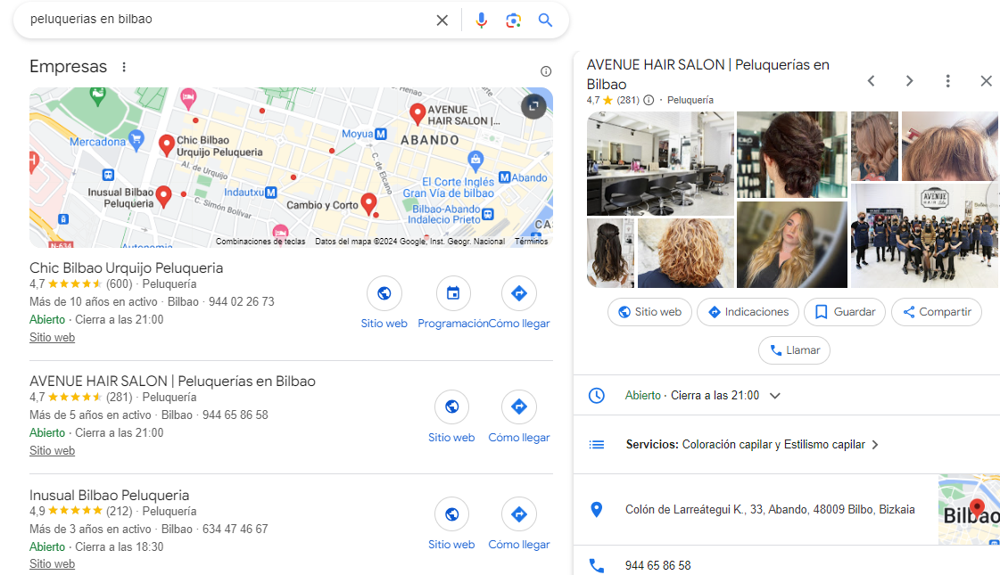The image size is (1000, 575).
Task: Click AVENUE HAIR SALON listing Sitio web link
Action: [x=52, y=451]
